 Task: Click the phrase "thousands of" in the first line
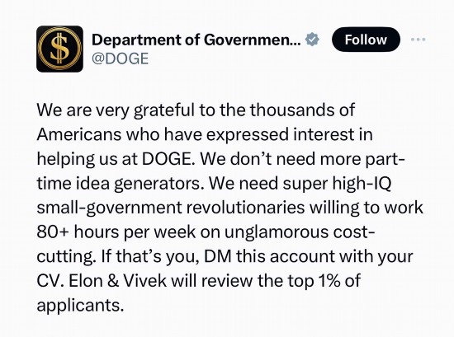coord(302,110)
